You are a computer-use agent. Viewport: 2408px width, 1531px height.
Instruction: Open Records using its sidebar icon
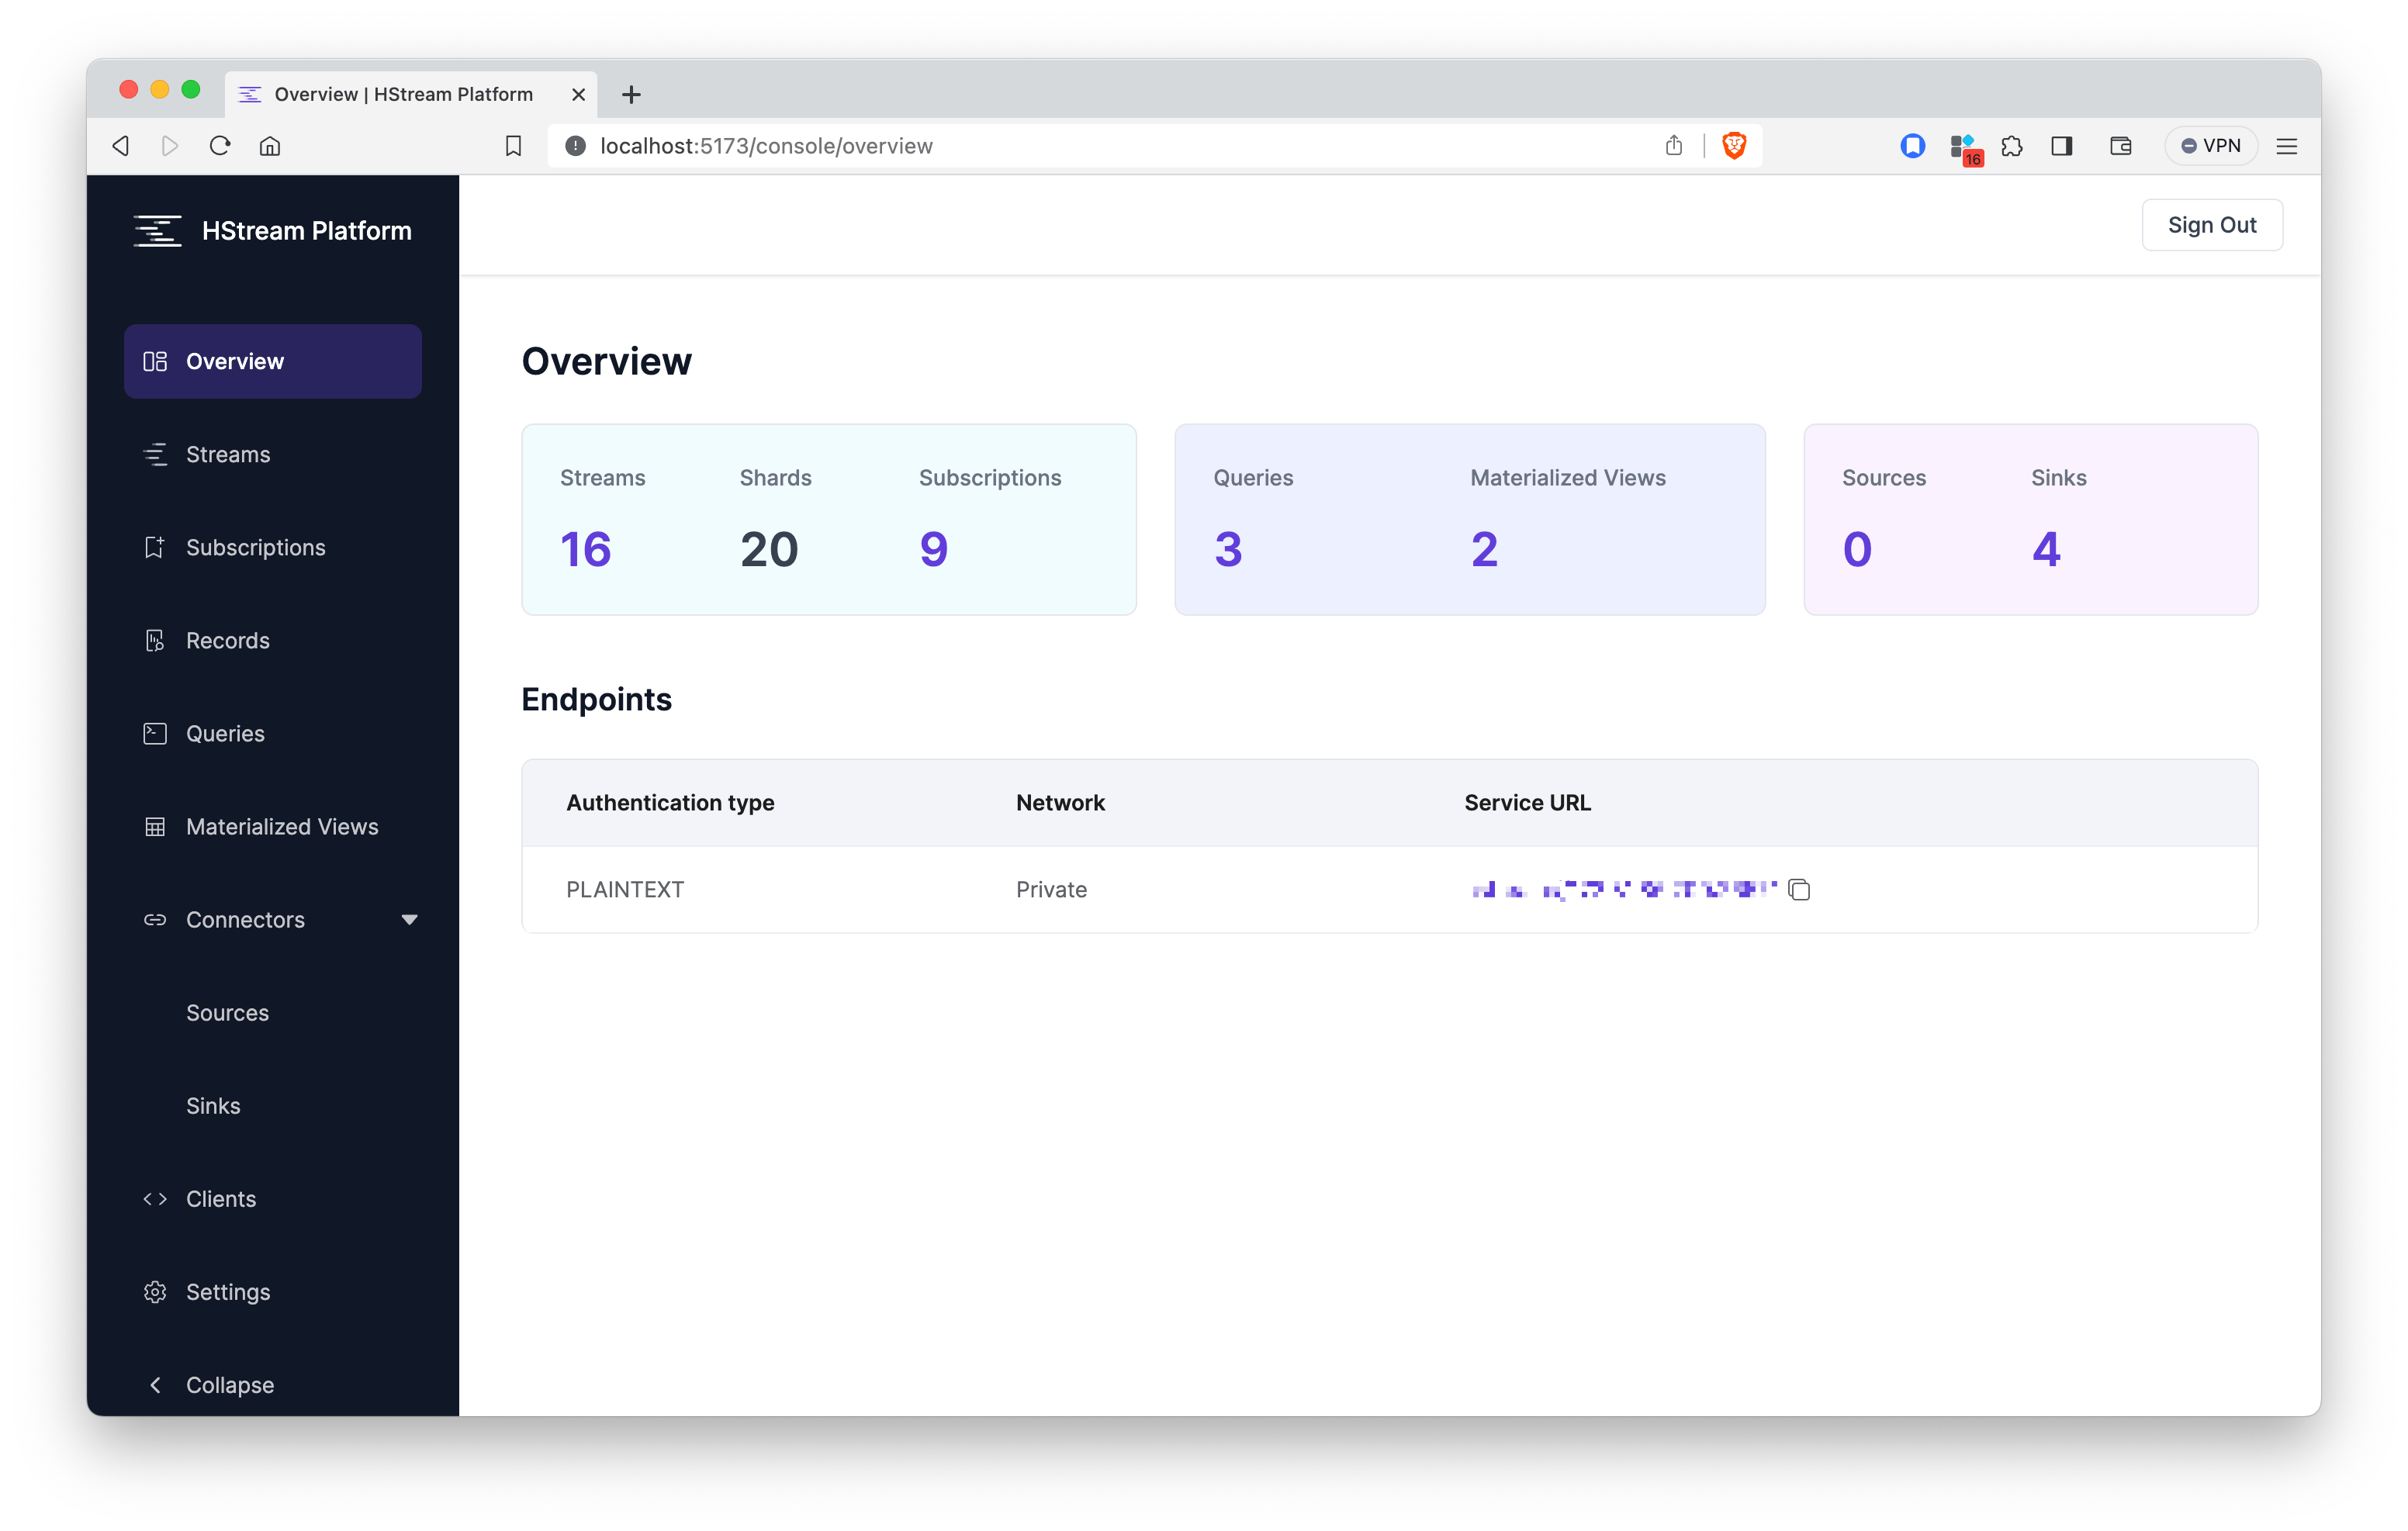click(156, 640)
